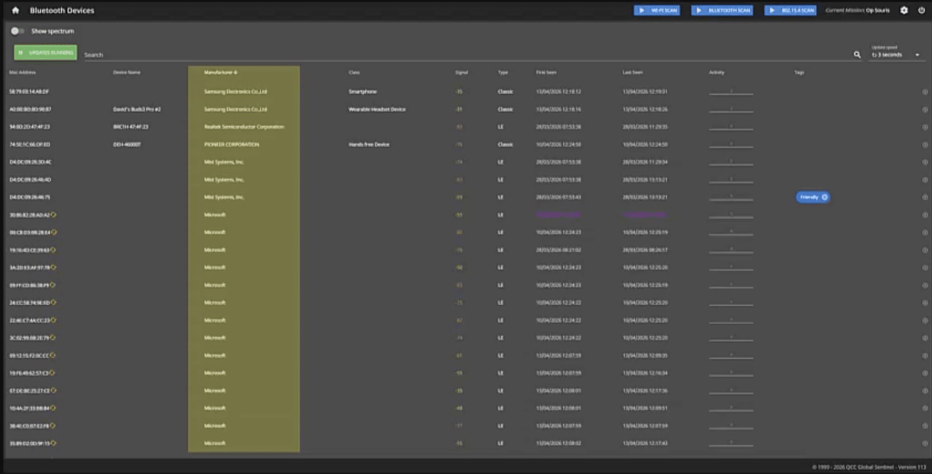Click the Op Souris current mission label
The image size is (932, 474).
coord(878,11)
